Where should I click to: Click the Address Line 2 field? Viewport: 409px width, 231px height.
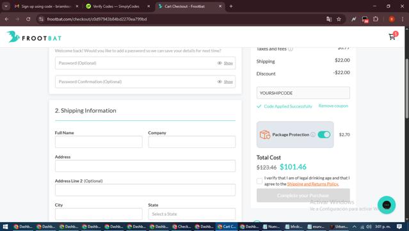[x=145, y=190]
